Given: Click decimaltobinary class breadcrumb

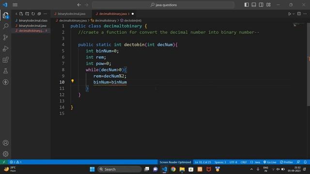Looking at the screenshot, I should pos(104,20).
